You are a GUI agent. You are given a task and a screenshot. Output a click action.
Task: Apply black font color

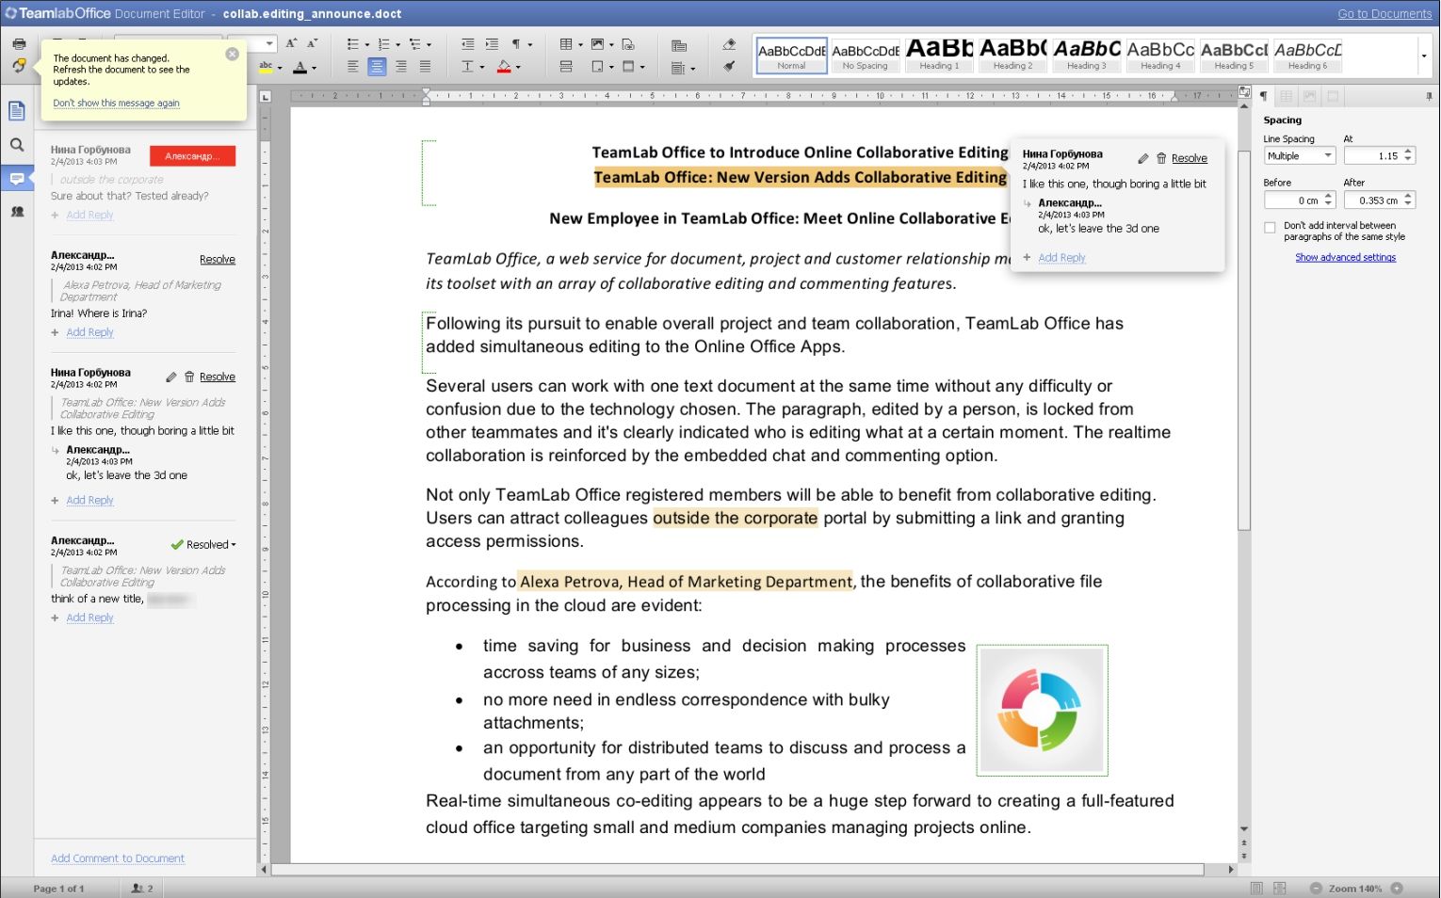coord(300,67)
